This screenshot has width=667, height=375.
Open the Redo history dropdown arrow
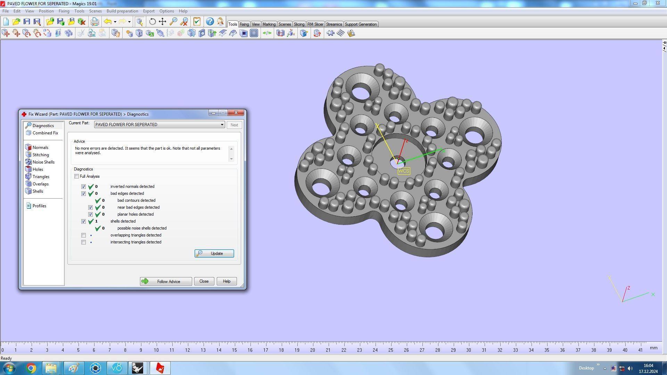pyautogui.click(x=129, y=22)
